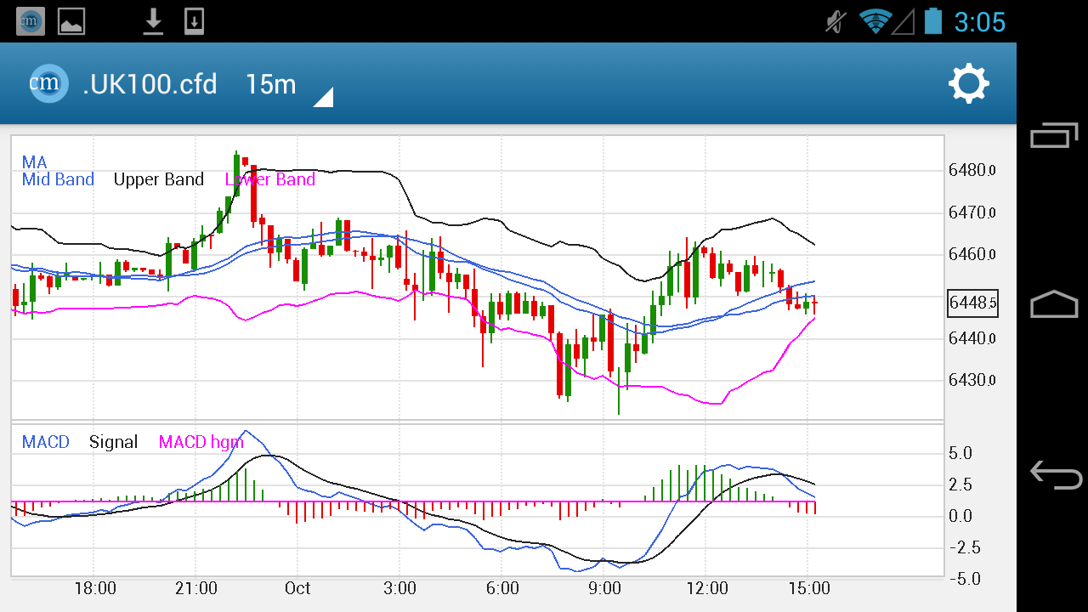Tap the recent apps navigation button

1054,134
